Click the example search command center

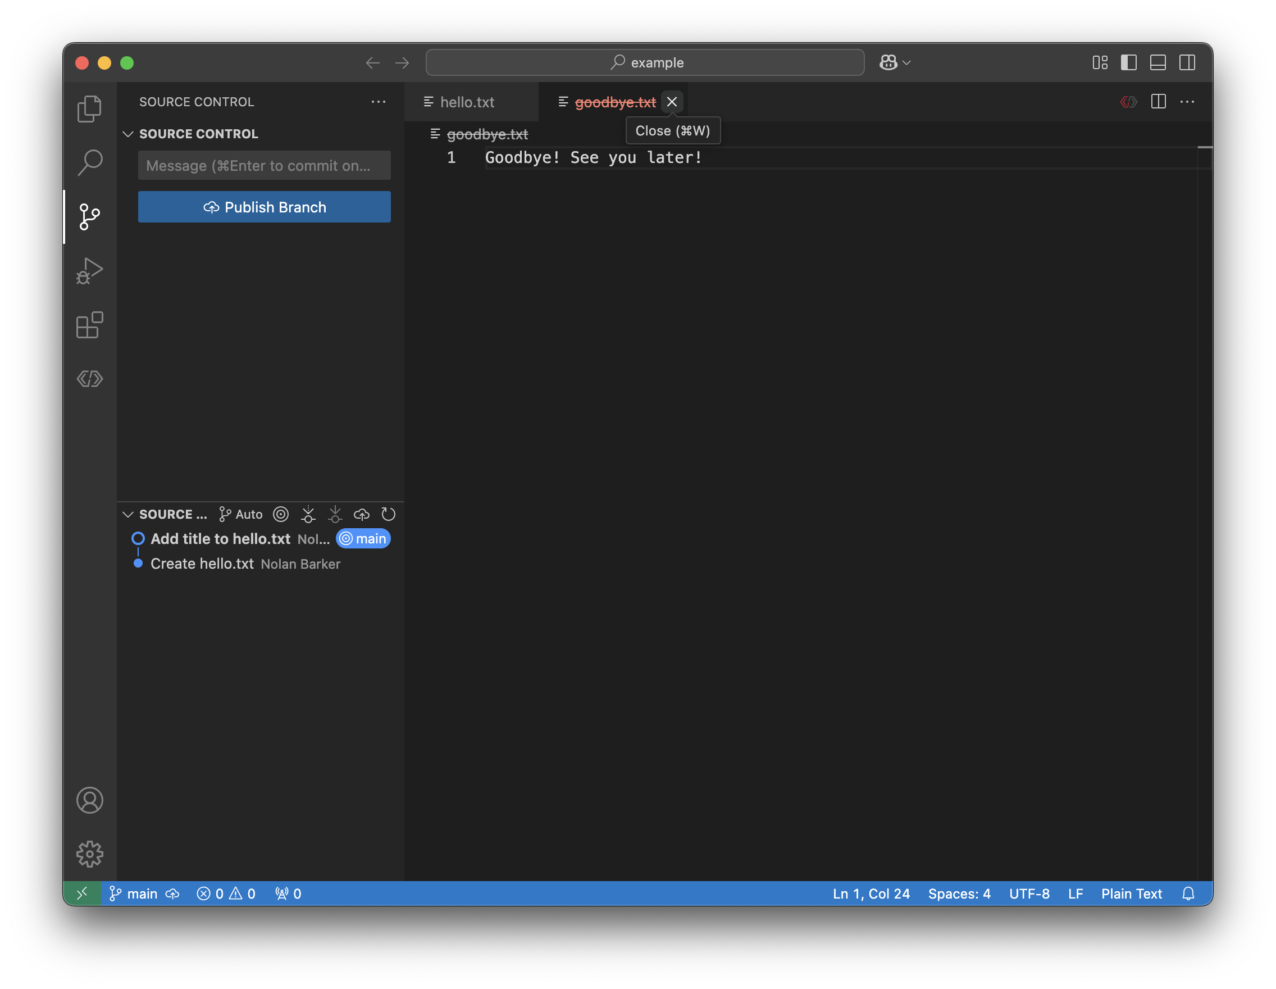click(x=645, y=62)
